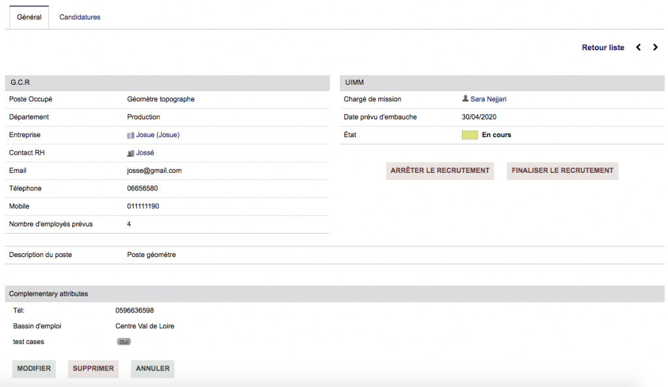The image size is (668, 387).
Task: Click the contact icon beside Jossé
Action: pyautogui.click(x=130, y=153)
